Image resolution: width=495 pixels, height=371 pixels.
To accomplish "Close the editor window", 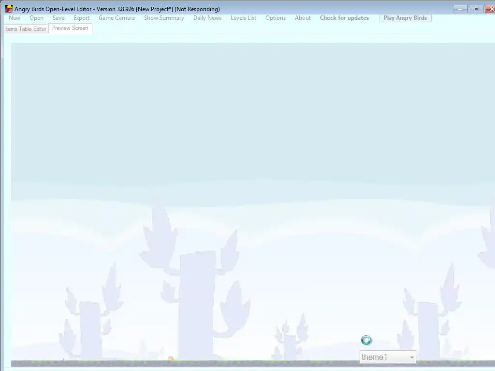I will pyautogui.click(x=490, y=9).
